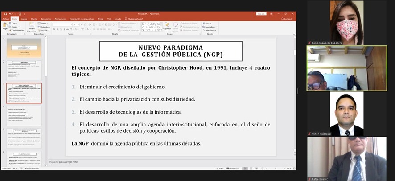Click the zoom in plus button
This screenshot has width=395, height=181.
284,169
